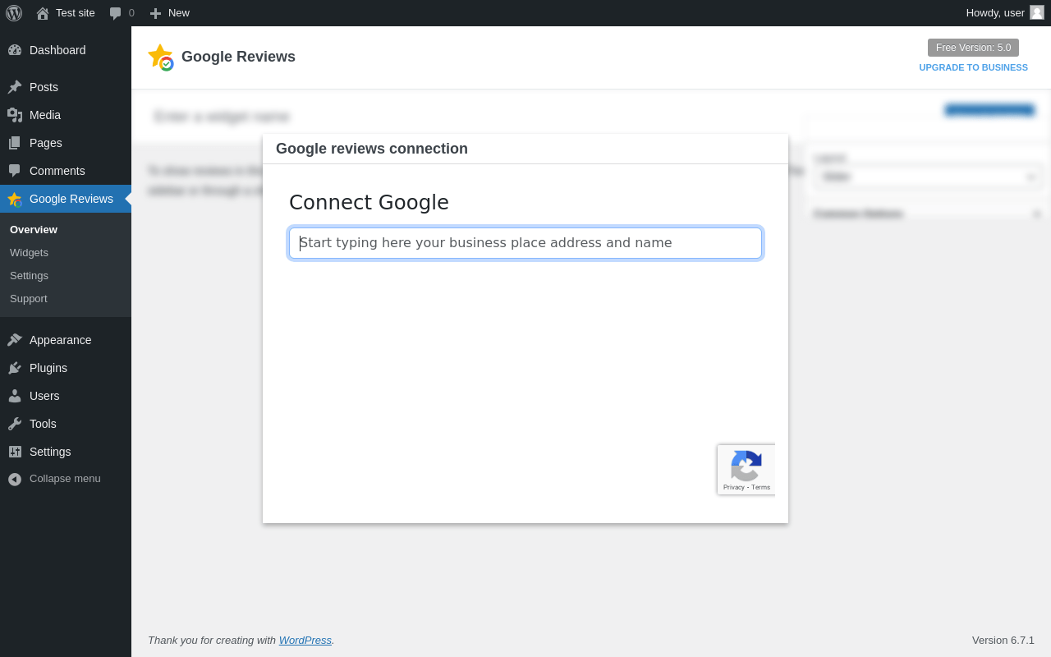Open the comments bubble in admin bar
The image size is (1051, 657).
coord(115,13)
